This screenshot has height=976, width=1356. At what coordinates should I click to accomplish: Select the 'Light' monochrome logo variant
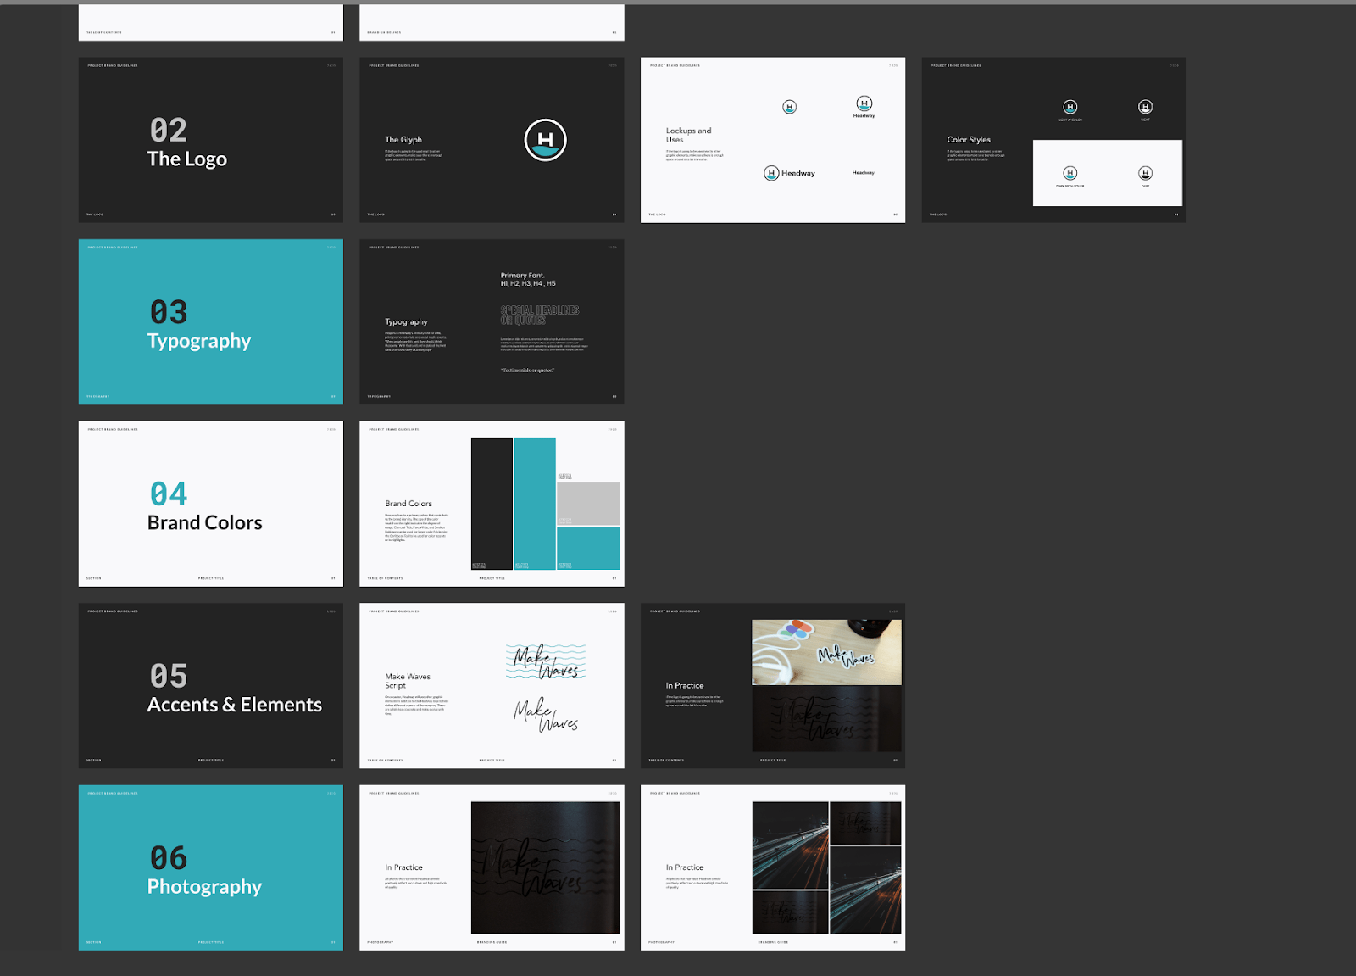click(x=1144, y=108)
